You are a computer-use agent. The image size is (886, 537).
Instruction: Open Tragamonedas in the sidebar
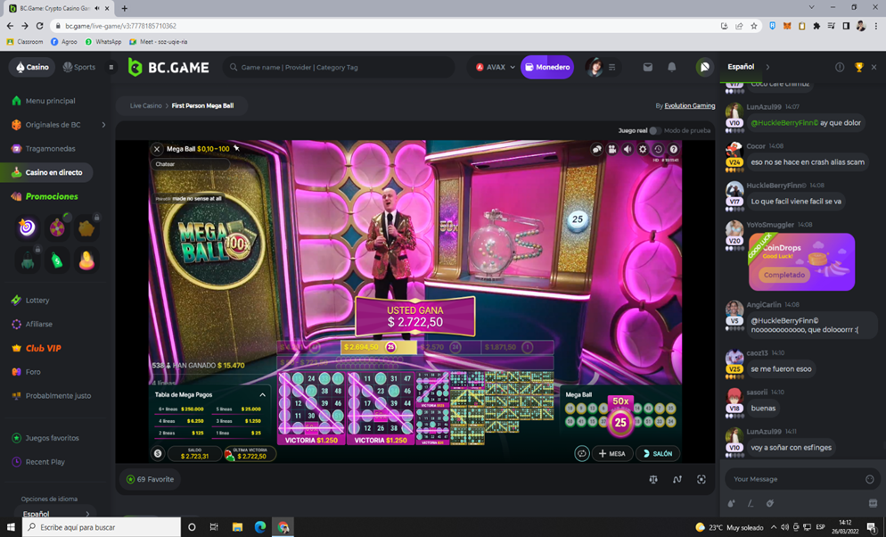[50, 149]
